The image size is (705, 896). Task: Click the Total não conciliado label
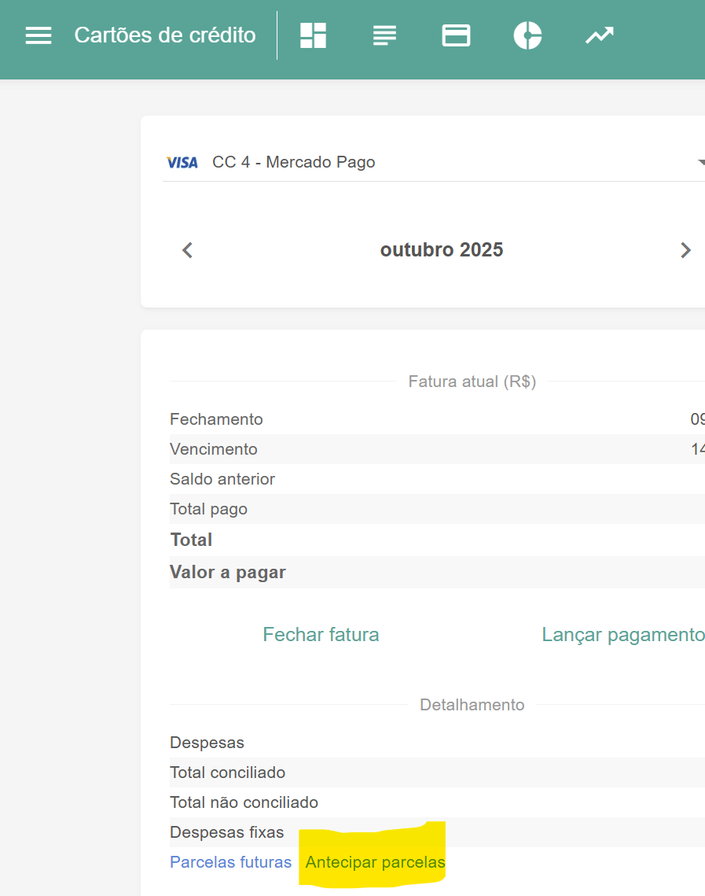coord(244,802)
